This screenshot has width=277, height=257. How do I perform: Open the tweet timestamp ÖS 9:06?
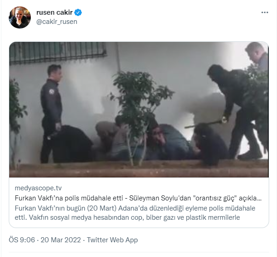pos(22,240)
